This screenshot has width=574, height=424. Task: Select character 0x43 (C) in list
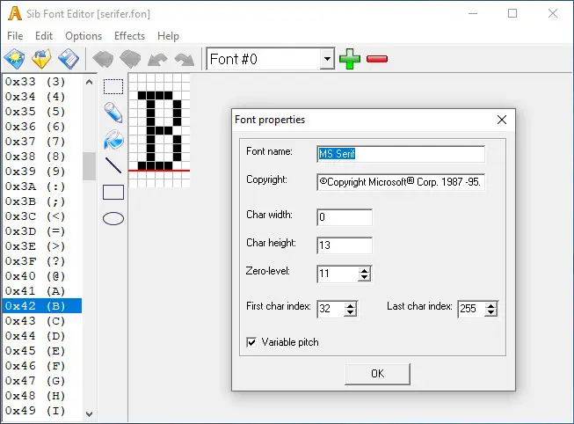pos(41,321)
